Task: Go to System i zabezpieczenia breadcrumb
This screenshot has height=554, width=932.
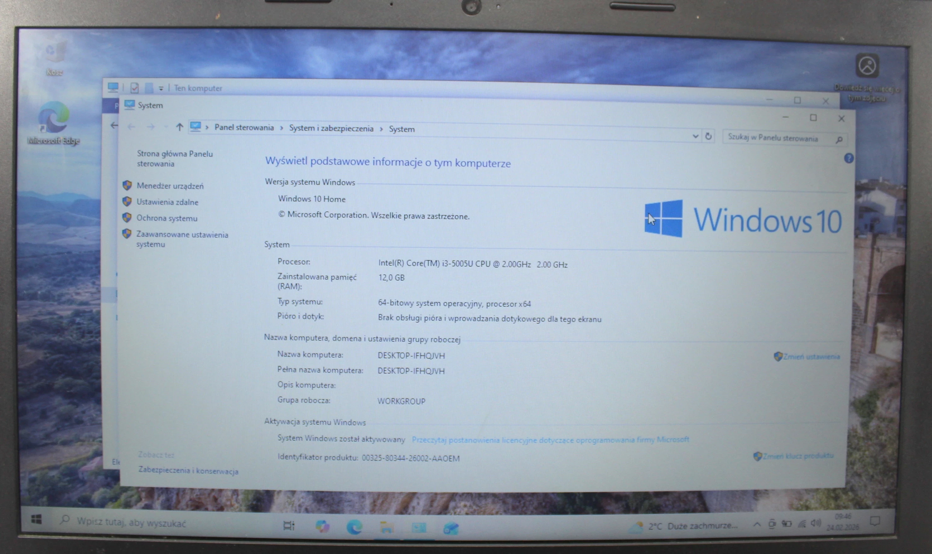Action: tap(332, 128)
